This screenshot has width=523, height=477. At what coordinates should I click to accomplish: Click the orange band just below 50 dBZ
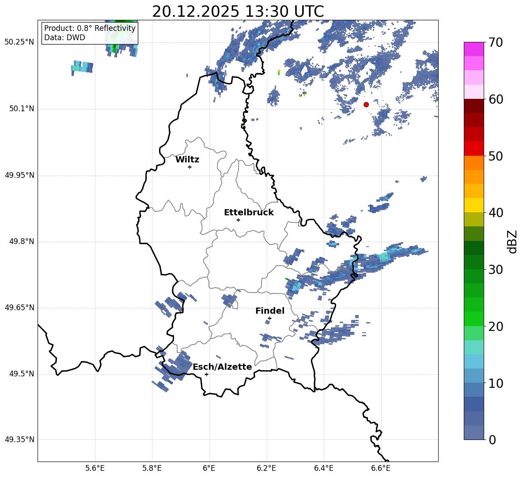pos(474,163)
